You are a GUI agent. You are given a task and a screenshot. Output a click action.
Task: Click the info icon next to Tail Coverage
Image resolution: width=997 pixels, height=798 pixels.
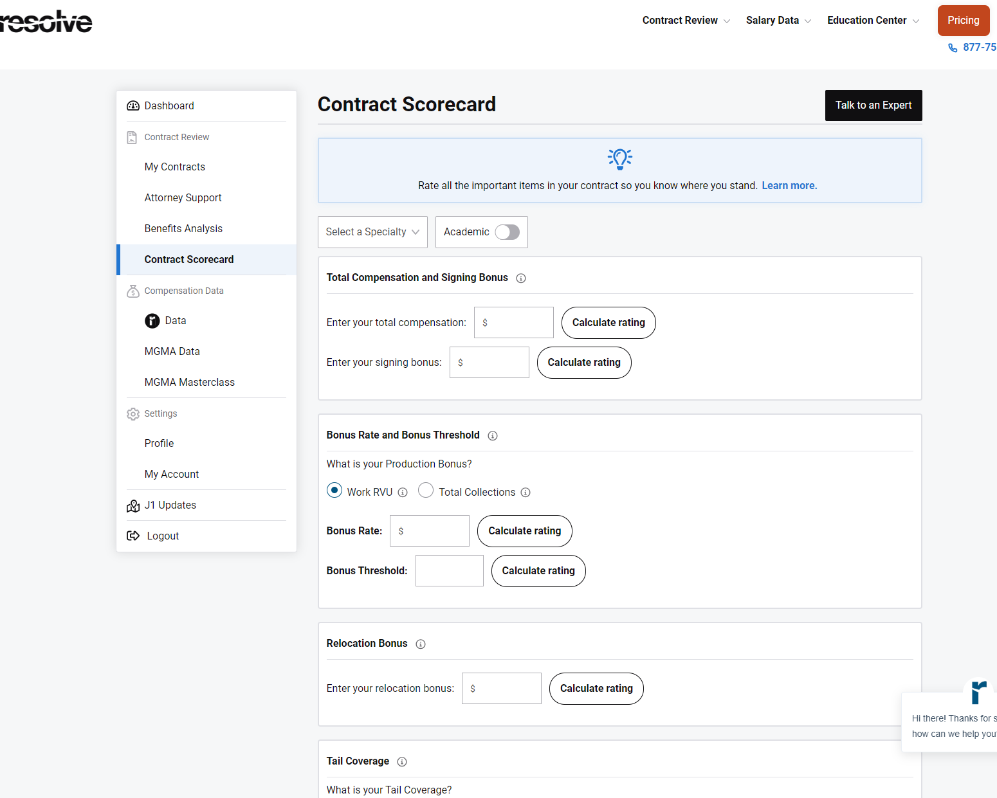(x=402, y=762)
